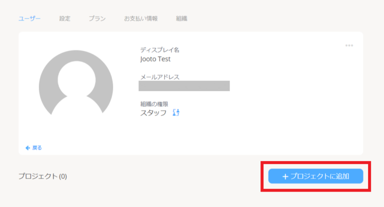Click the プロジェクトに追加 button
The height and width of the screenshot is (207, 384).
(315, 176)
